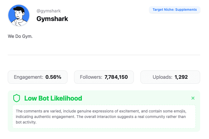Click the Engagement 0.56% stat card
209x139 pixels.
coord(38,77)
